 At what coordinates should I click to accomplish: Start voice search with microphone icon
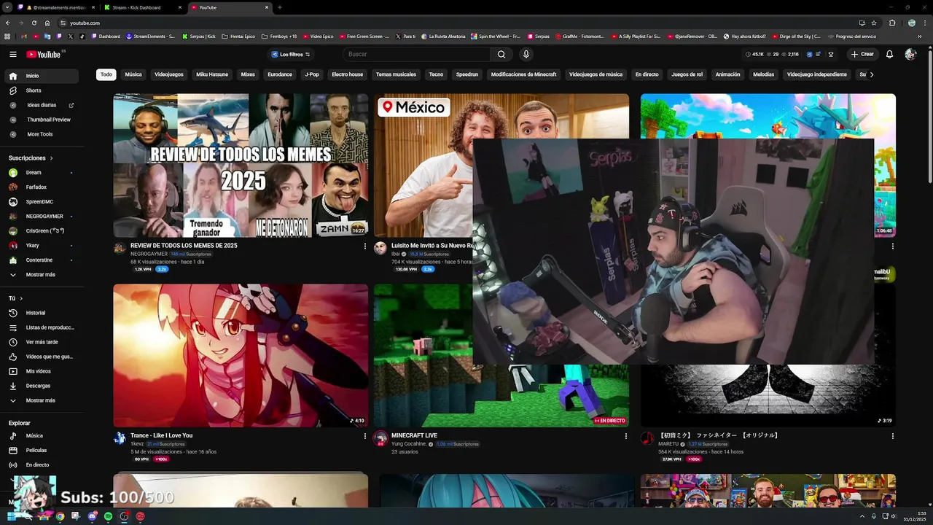526,54
